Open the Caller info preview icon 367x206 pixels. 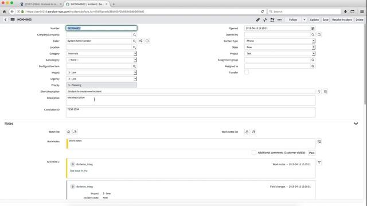click(147, 41)
